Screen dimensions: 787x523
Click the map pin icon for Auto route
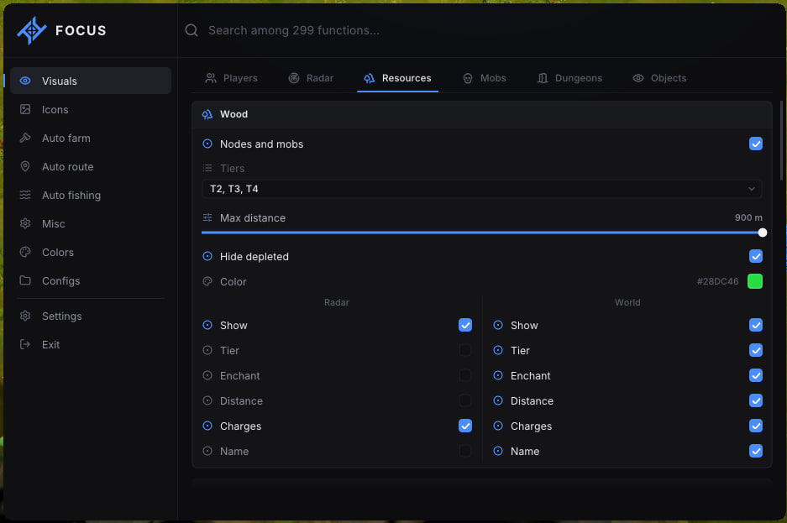(25, 166)
